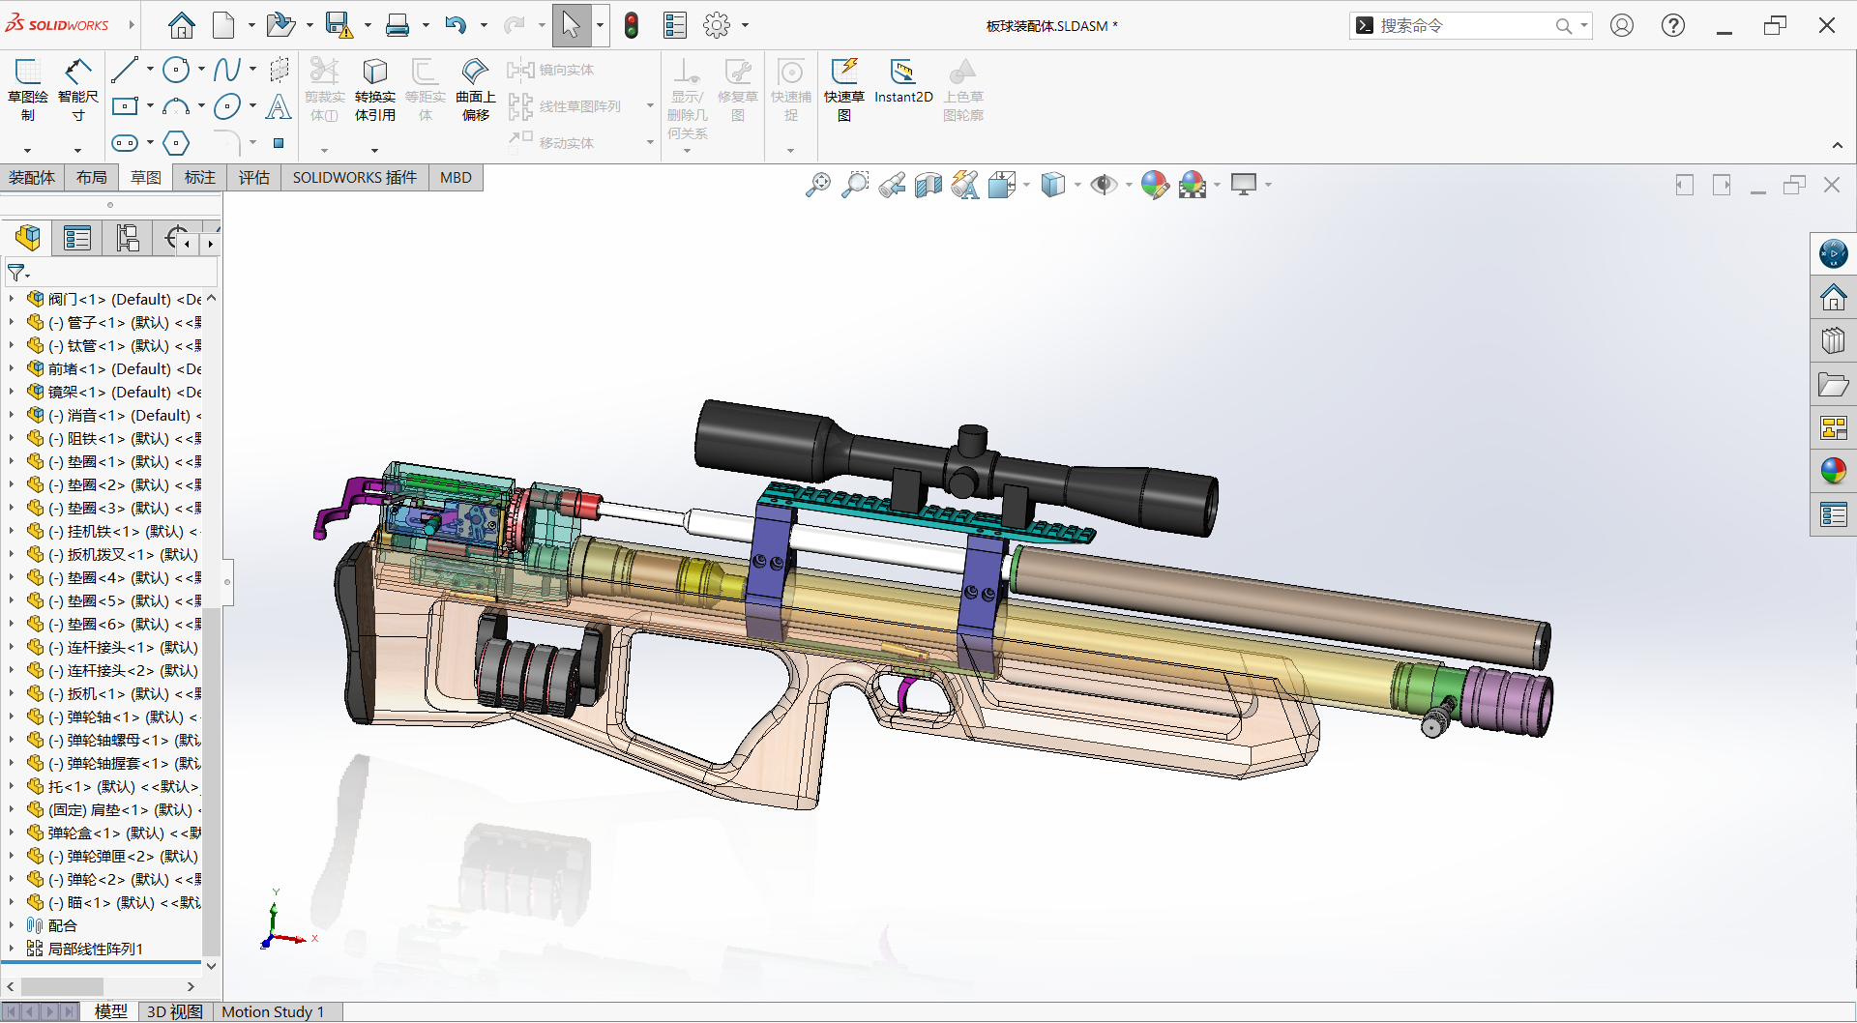1857x1023 pixels.
Task: Print using the printer icon
Action: (x=398, y=25)
